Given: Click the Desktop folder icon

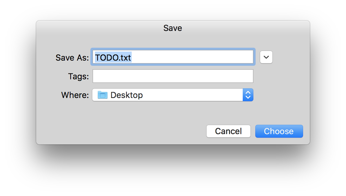Looking at the screenshot, I should pyautogui.click(x=102, y=95).
